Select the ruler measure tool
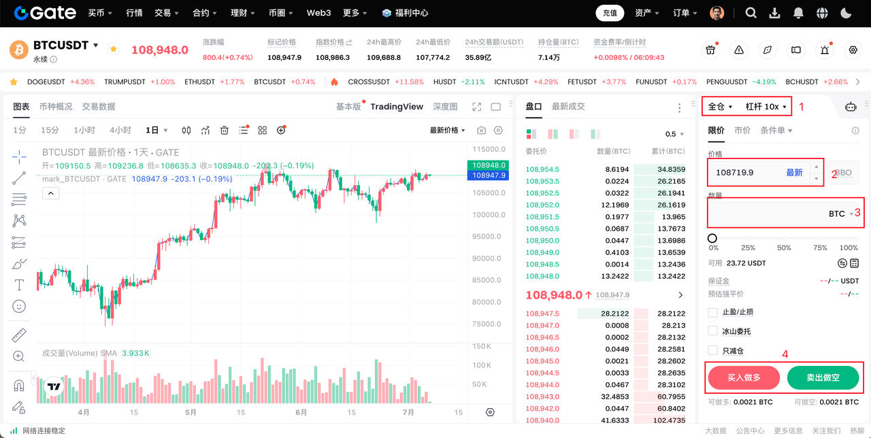This screenshot has width=871, height=438. coord(19,335)
